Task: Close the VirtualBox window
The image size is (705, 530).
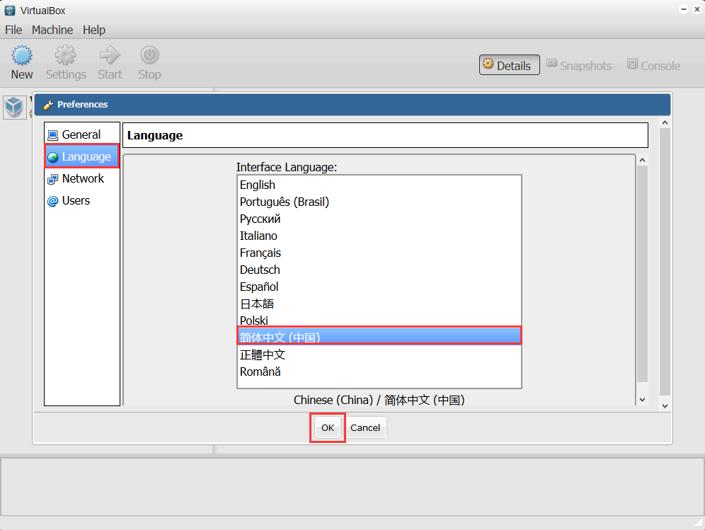Action: point(697,9)
